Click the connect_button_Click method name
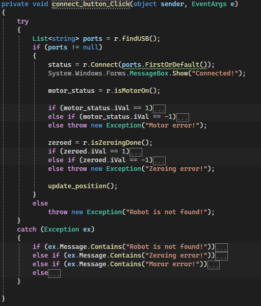 (x=91, y=4)
